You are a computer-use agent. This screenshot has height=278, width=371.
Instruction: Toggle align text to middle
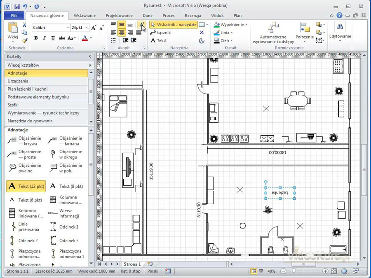122,25
